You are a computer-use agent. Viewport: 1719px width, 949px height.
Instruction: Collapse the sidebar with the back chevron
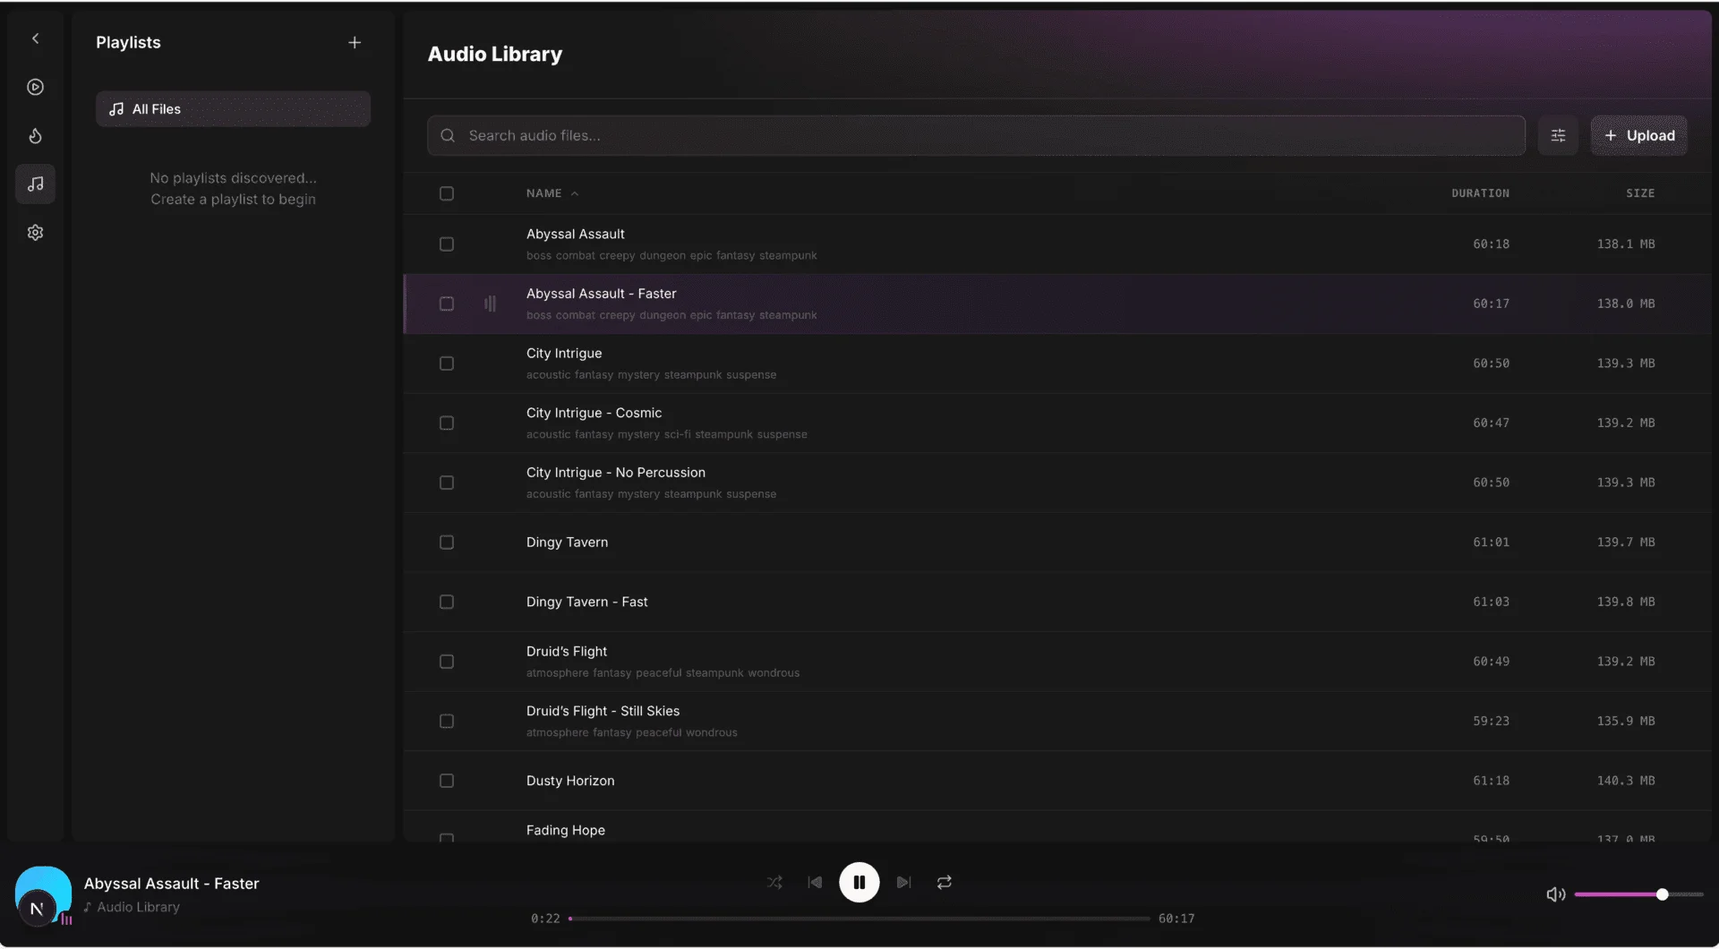(x=36, y=38)
